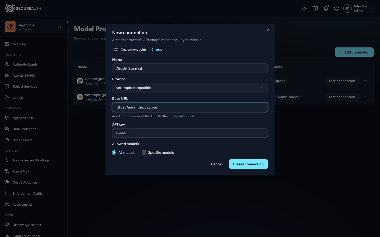This screenshot has width=380, height=237.
Task: Click the Agentic AI workspace icon
Action: 10,27
